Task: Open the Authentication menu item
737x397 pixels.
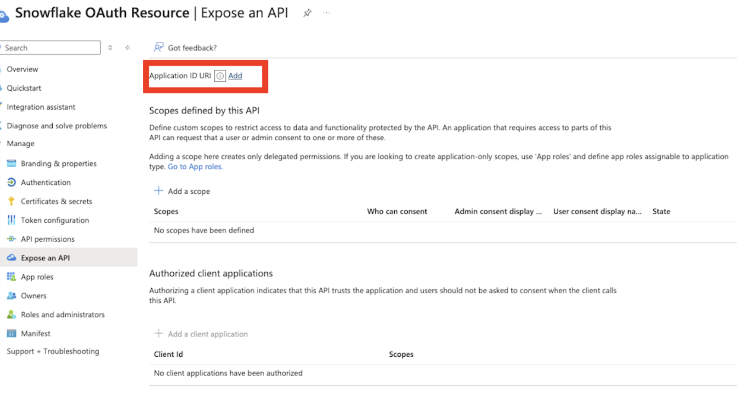Action: 45,182
